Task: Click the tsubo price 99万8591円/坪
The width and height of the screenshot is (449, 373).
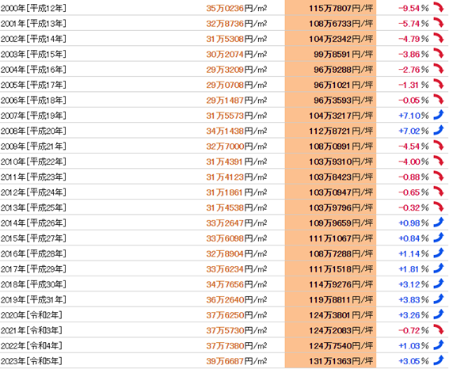Action: pos(344,55)
